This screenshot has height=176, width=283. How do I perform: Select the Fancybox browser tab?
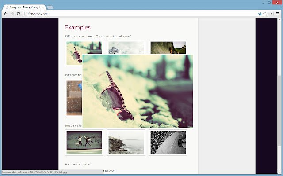coord(24,7)
